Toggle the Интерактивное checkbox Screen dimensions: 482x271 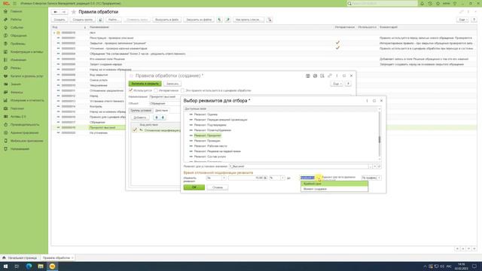pos(156,90)
